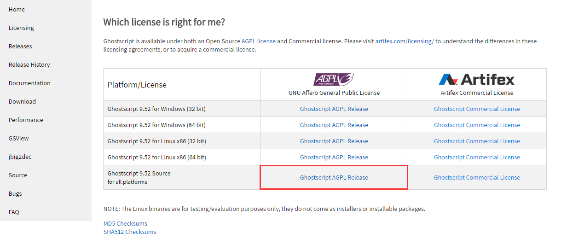Screen dimensions: 567x239
Task: Follow the AGPL license text link
Action: 259,41
